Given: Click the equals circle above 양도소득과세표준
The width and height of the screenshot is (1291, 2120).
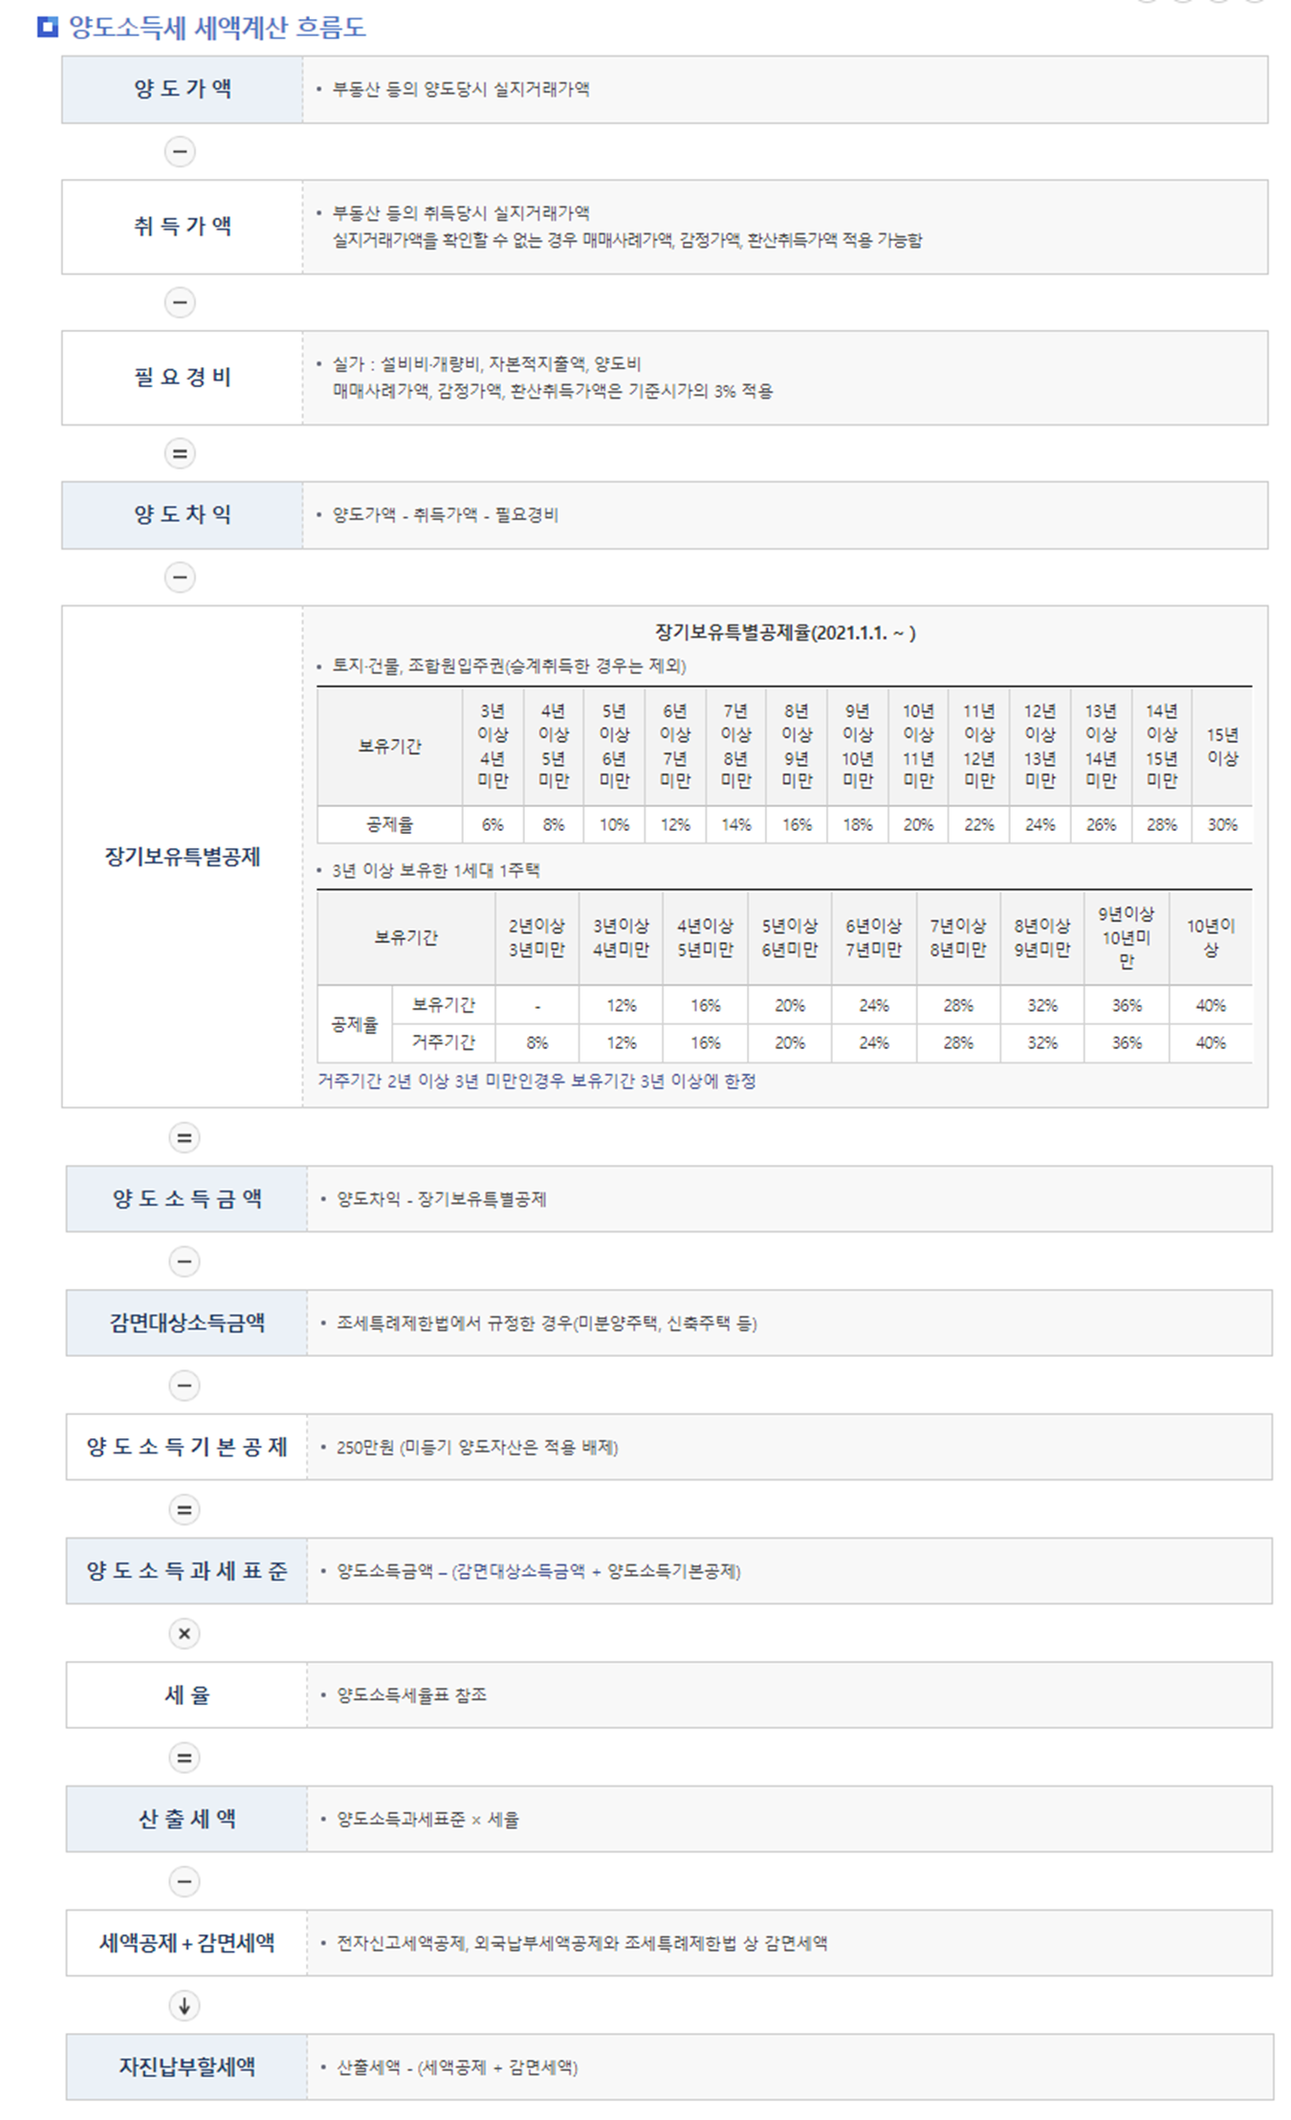Looking at the screenshot, I should (x=184, y=1509).
